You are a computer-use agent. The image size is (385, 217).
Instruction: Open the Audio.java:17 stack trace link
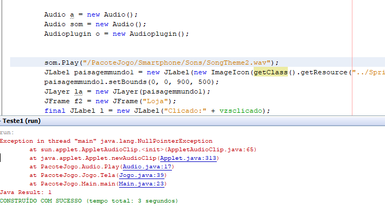click(147, 167)
